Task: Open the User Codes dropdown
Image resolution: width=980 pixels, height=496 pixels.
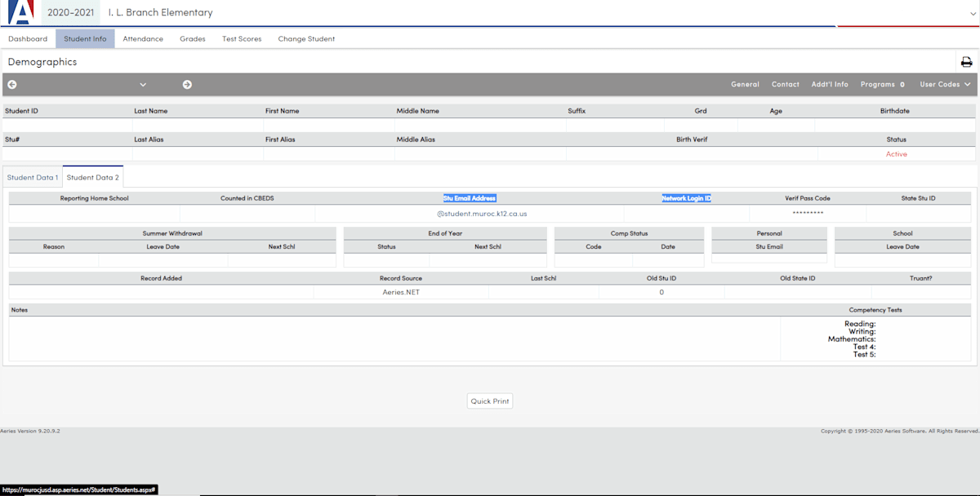Action: (x=945, y=85)
